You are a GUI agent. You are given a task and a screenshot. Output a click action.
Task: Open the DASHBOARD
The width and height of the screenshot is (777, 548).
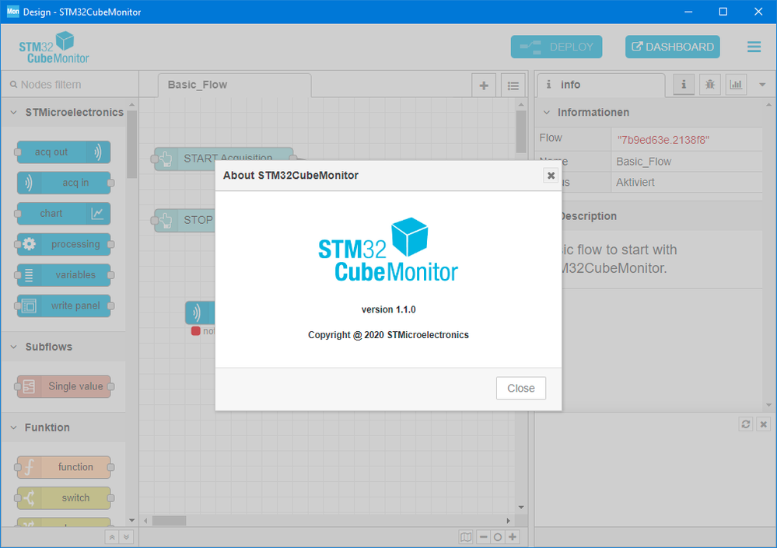tap(673, 47)
